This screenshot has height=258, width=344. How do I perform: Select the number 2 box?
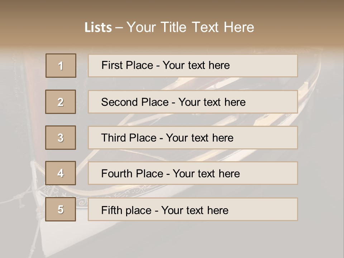pyautogui.click(x=61, y=102)
